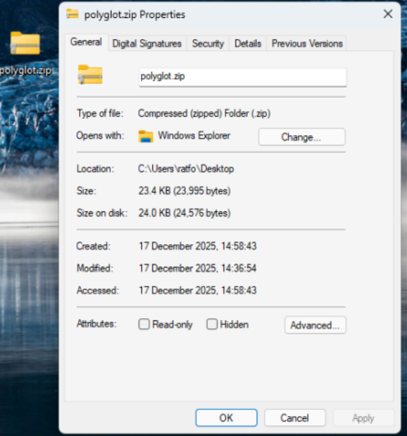
Task: Confirm with the OK button
Action: (226, 418)
